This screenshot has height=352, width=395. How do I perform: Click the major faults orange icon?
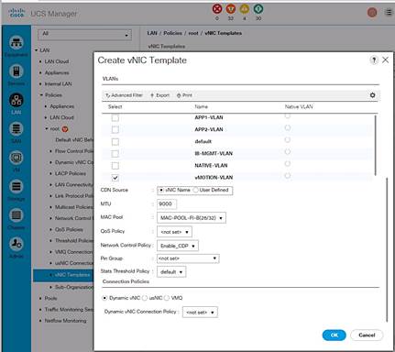coord(231,9)
